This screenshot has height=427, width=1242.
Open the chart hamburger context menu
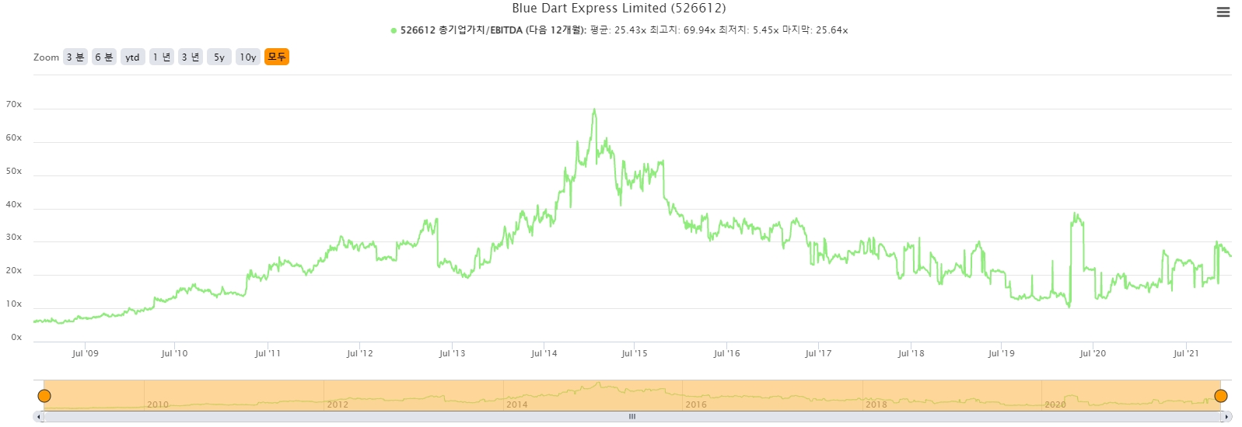[1223, 12]
